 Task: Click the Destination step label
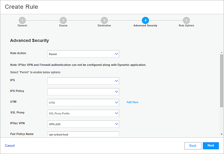coord(104,25)
